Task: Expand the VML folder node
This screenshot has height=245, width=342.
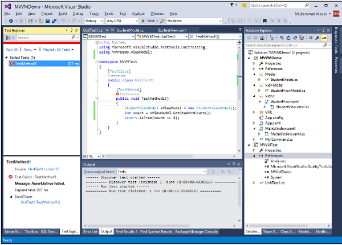Action: click(255, 112)
